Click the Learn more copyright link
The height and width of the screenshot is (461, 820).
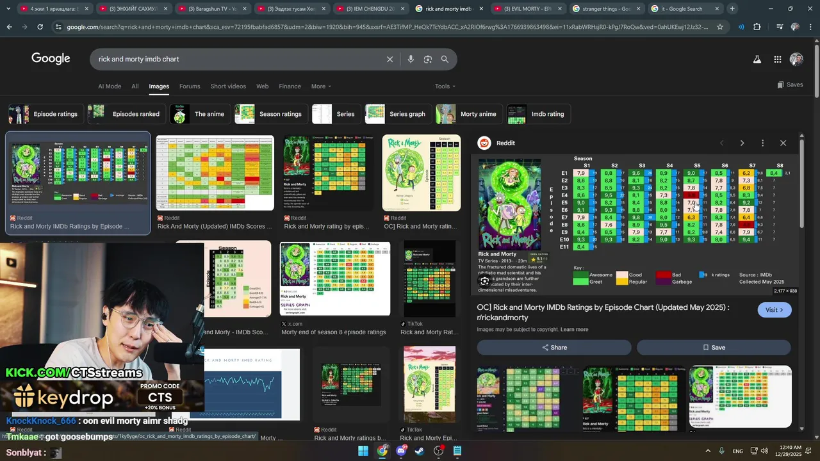(x=574, y=330)
